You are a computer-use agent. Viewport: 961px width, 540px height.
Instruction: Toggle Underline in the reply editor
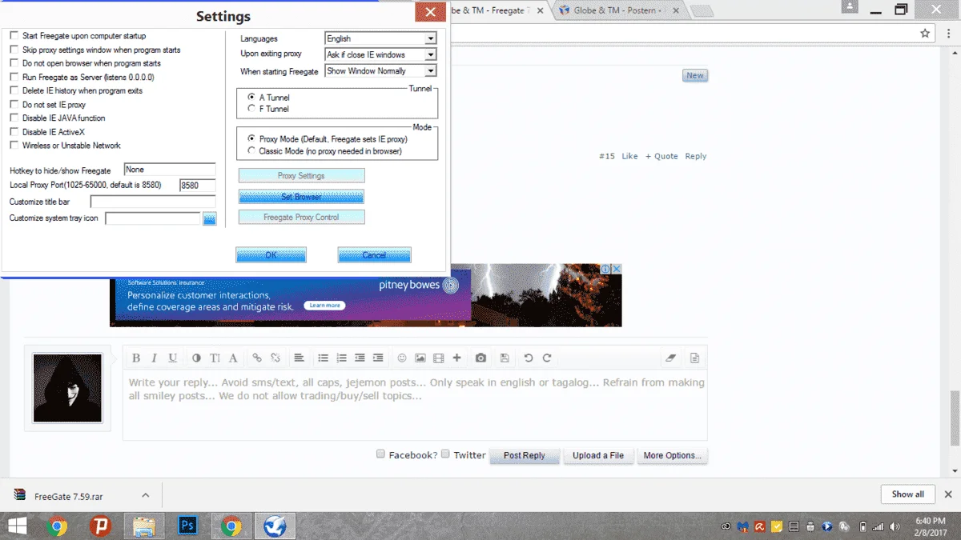[x=172, y=358]
